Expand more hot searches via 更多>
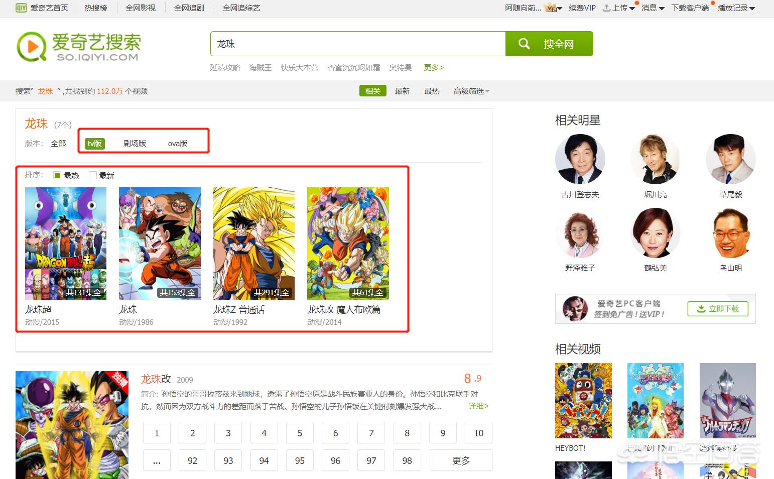Screen dimensions: 774x479 (434, 67)
